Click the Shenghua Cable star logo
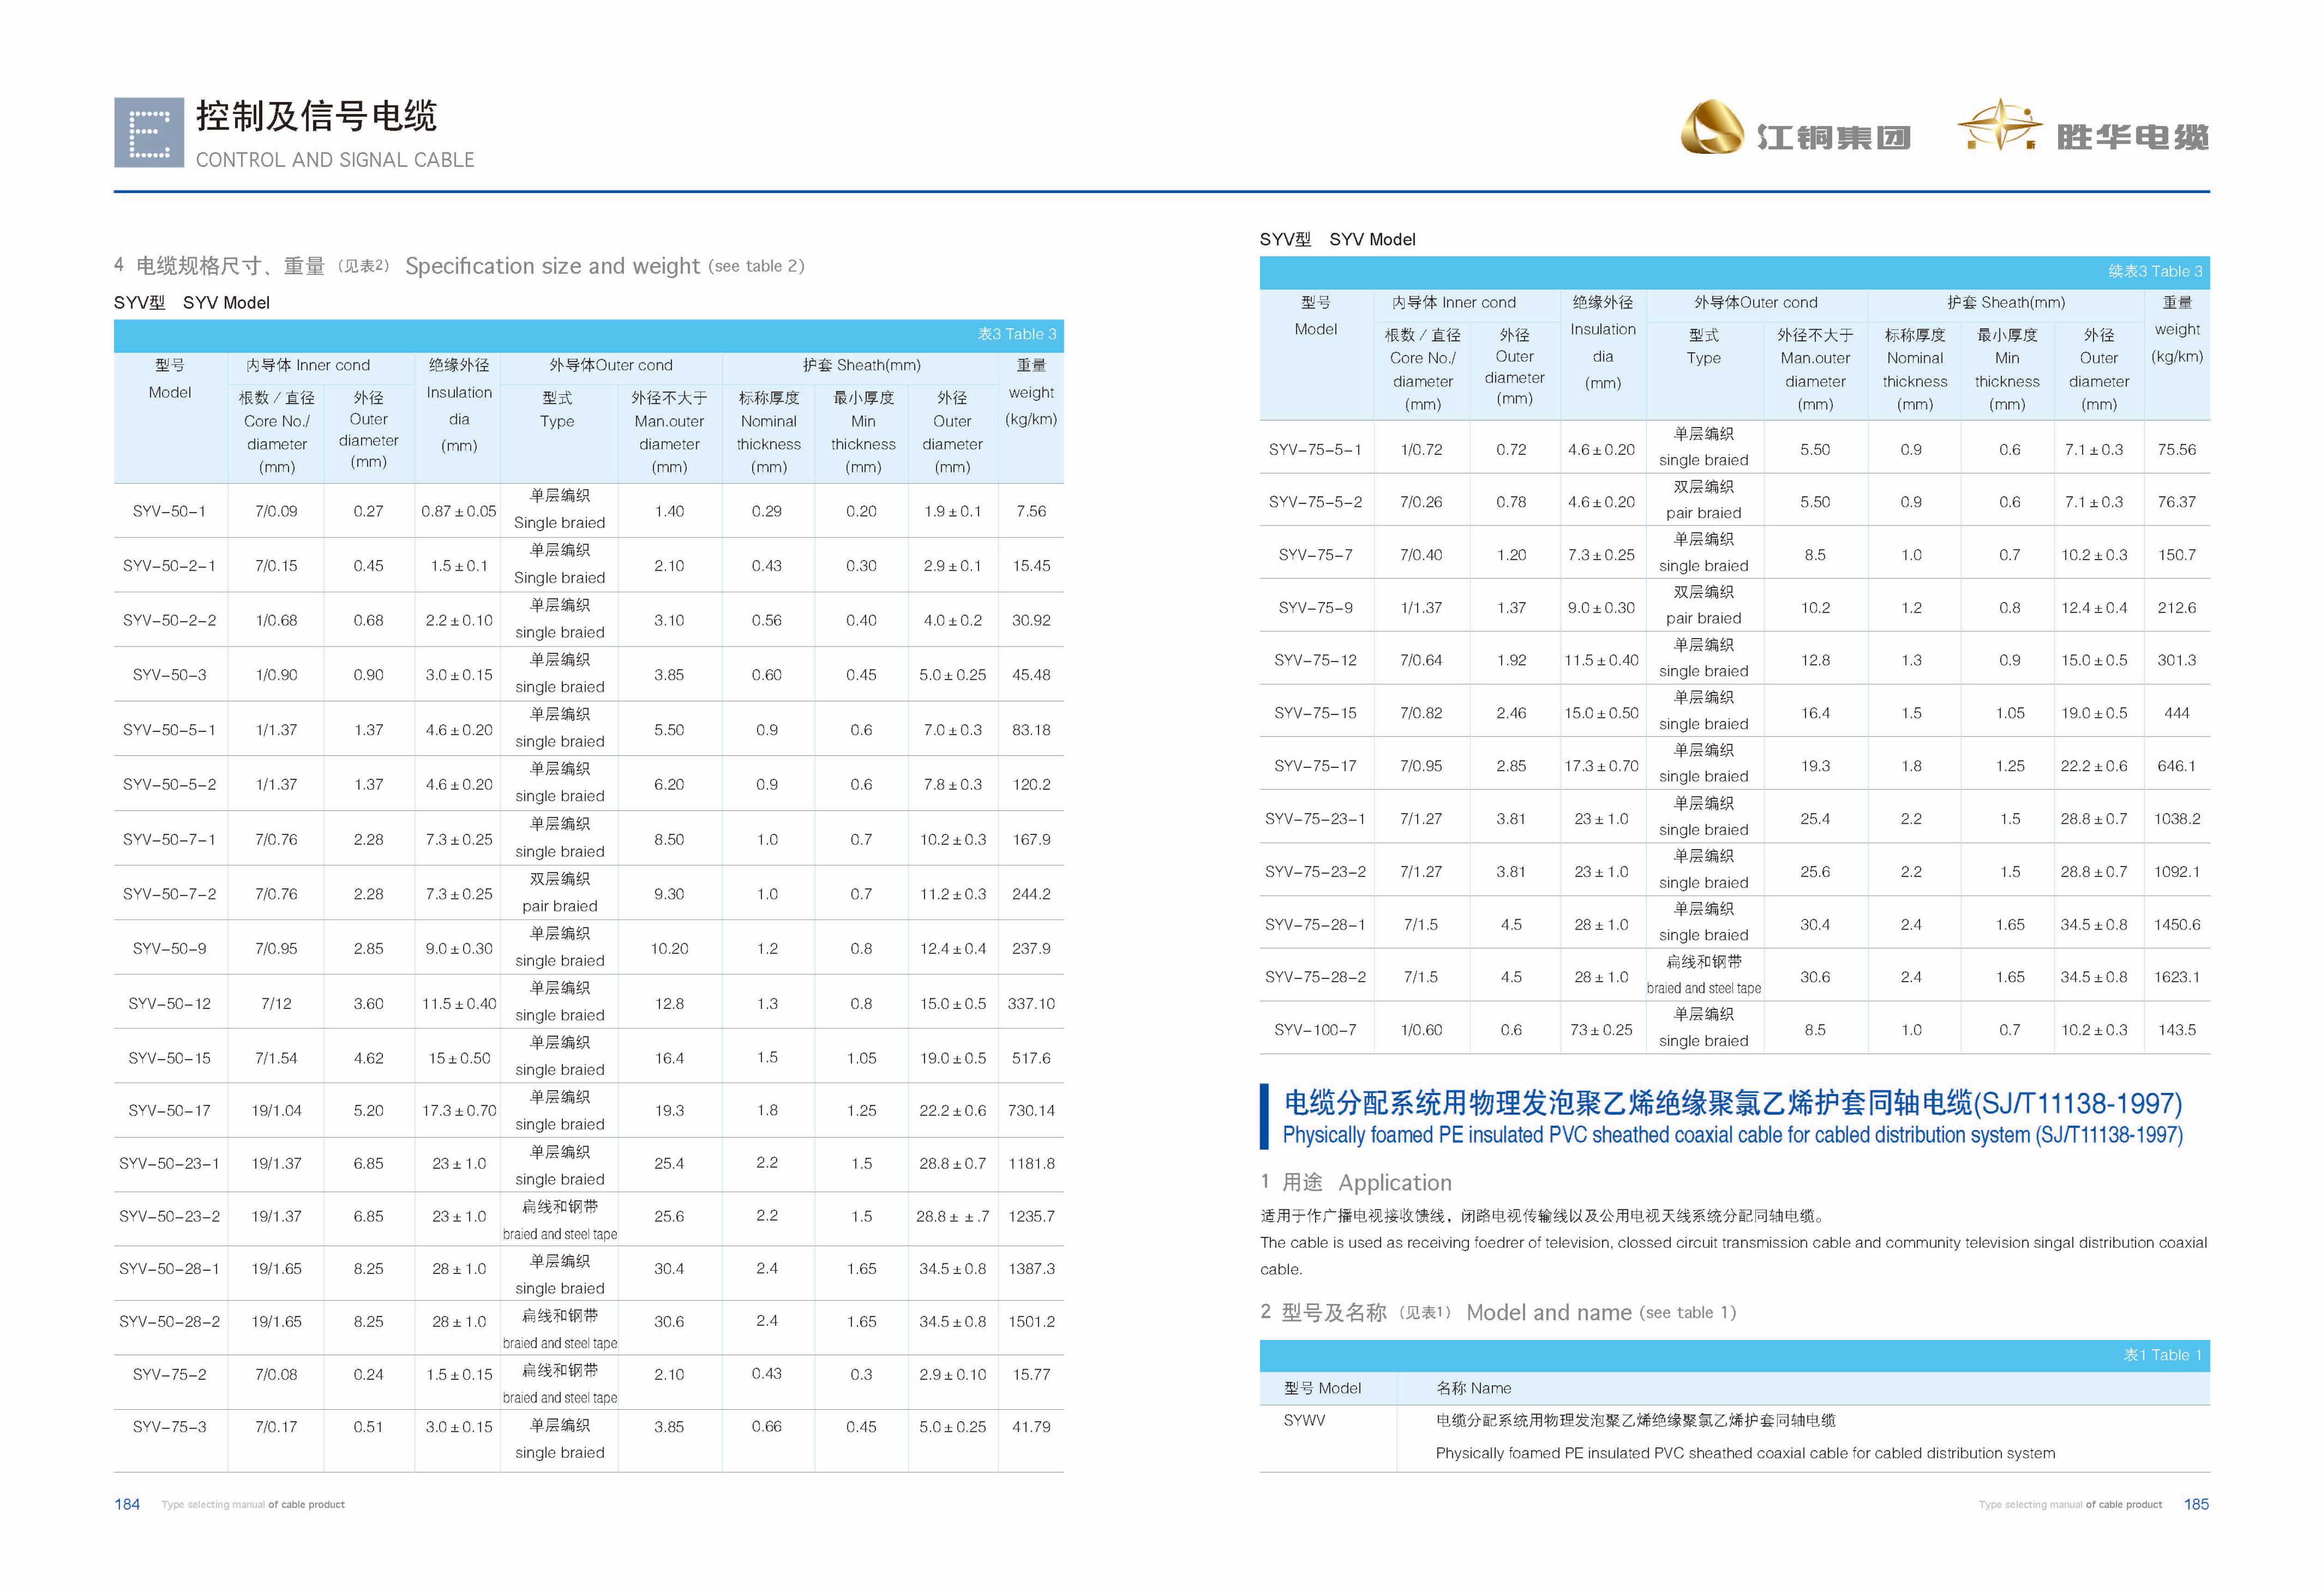This screenshot has width=2324, height=1587. [1999, 124]
